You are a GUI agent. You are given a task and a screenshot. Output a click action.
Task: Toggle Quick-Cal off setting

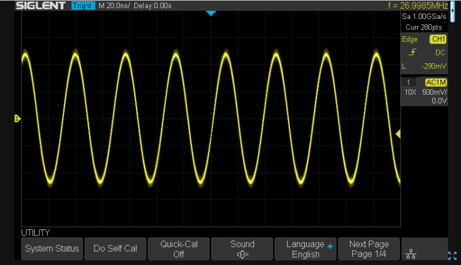pyautogui.click(x=179, y=249)
